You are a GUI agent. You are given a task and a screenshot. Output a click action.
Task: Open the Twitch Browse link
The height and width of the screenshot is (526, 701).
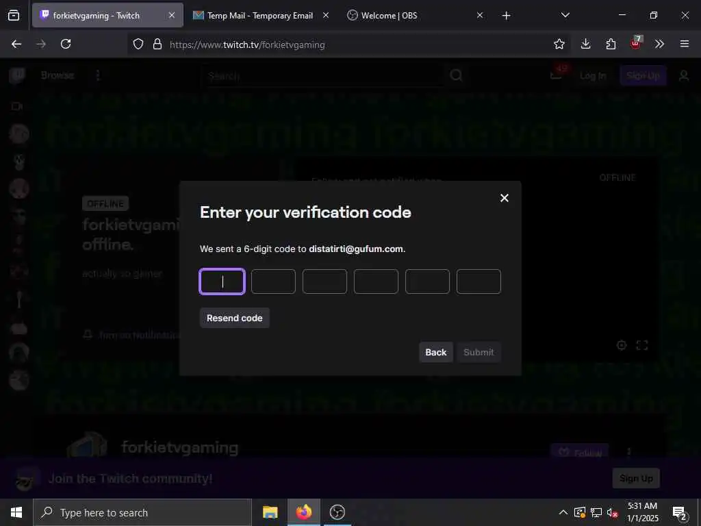tap(58, 75)
